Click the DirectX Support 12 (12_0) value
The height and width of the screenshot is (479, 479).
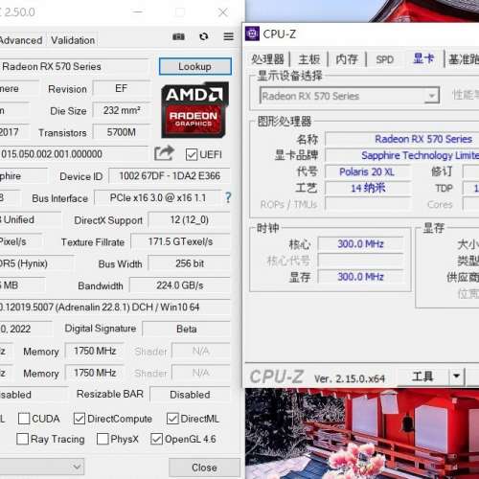click(190, 220)
